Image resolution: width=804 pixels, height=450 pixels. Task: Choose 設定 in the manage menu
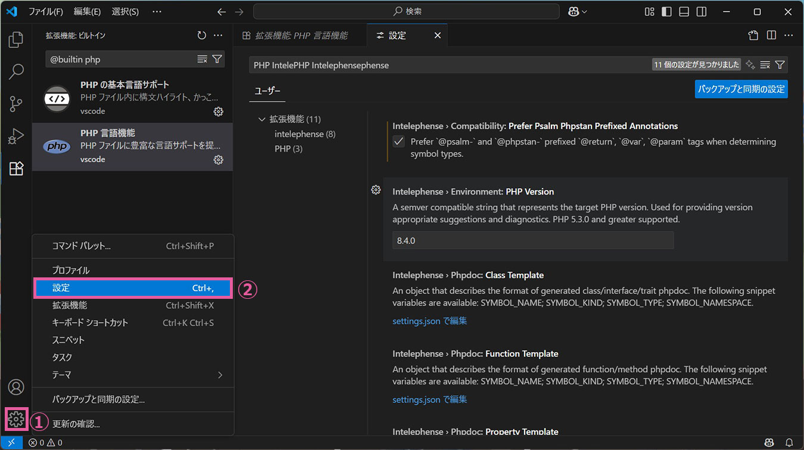pos(133,288)
